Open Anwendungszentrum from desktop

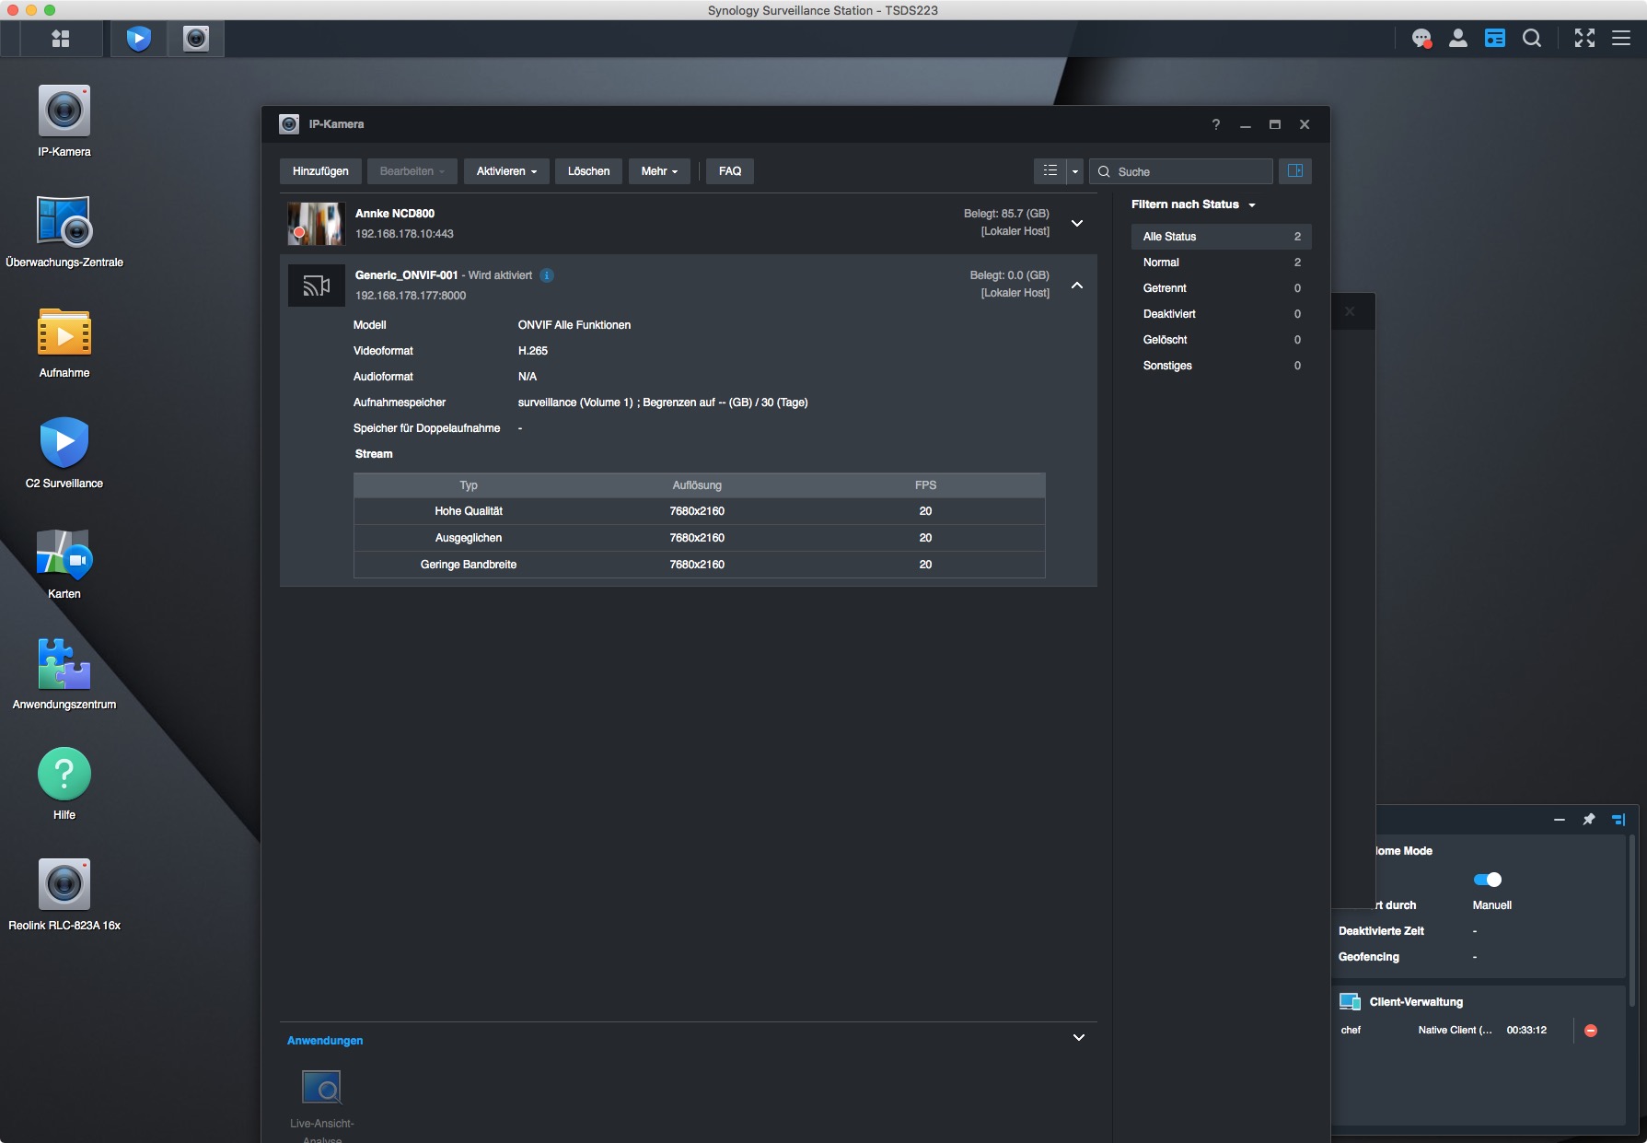(x=64, y=673)
